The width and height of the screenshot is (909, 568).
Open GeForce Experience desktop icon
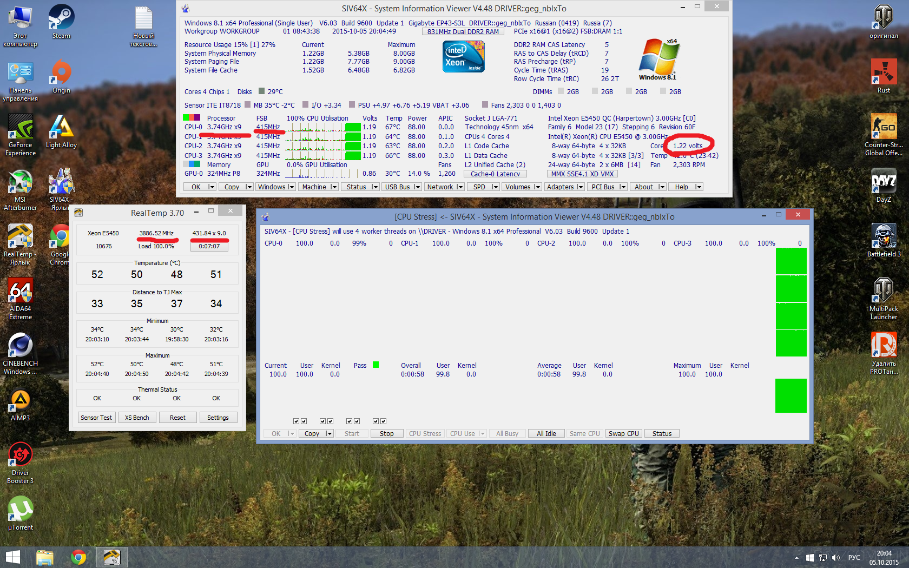(21, 135)
